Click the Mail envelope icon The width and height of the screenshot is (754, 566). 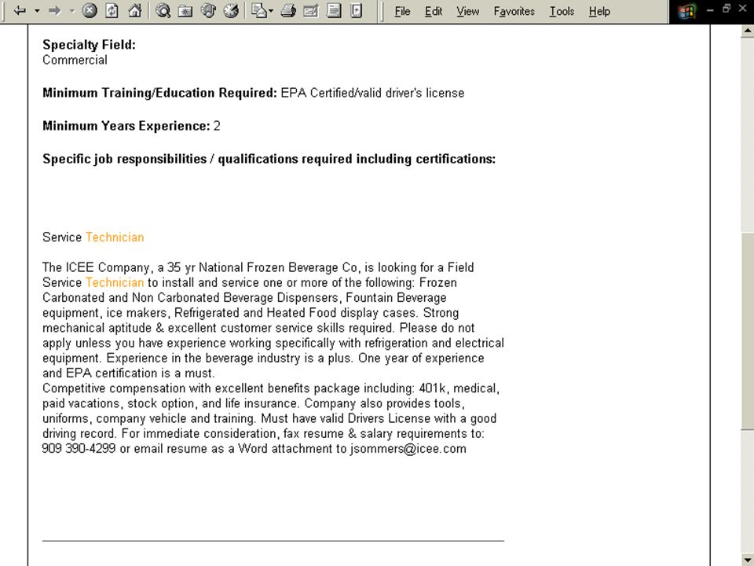click(258, 10)
